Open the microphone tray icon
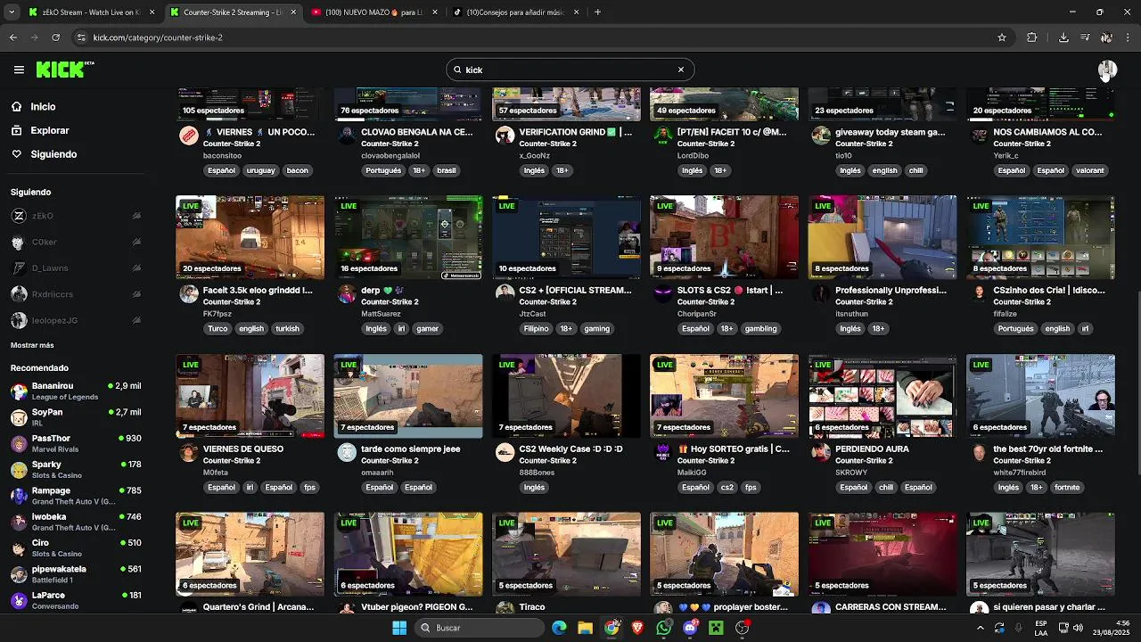Image resolution: width=1141 pixels, height=642 pixels. tap(1018, 628)
